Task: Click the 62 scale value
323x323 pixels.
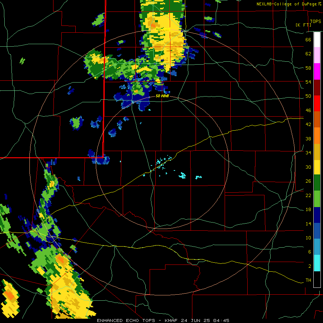Action: [308, 54]
